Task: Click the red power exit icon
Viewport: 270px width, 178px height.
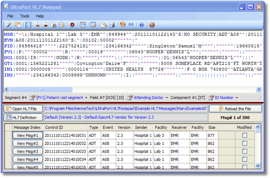Action: pos(152,25)
